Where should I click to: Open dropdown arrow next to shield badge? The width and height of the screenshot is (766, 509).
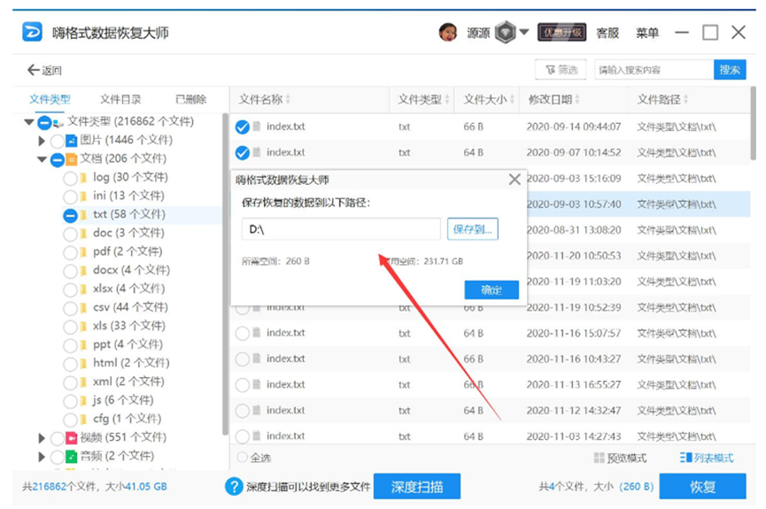point(524,32)
